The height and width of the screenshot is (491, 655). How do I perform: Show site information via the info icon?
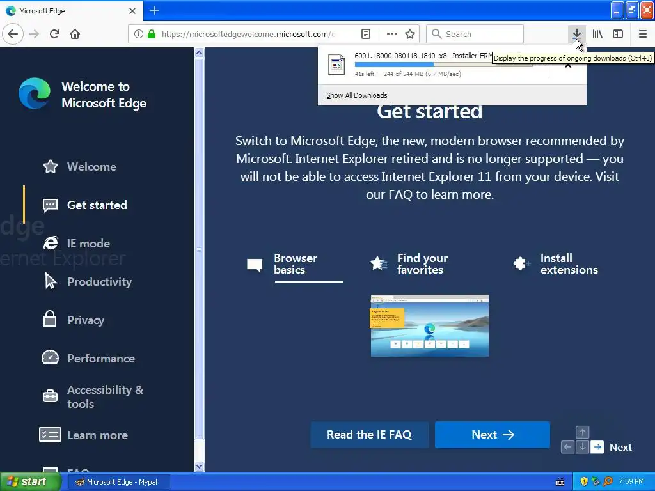pyautogui.click(x=139, y=34)
